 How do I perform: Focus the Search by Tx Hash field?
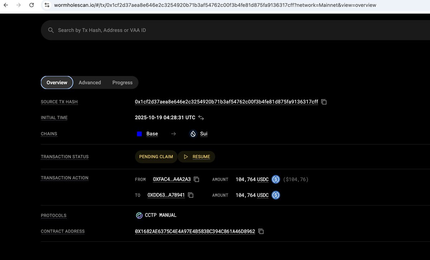235,30
